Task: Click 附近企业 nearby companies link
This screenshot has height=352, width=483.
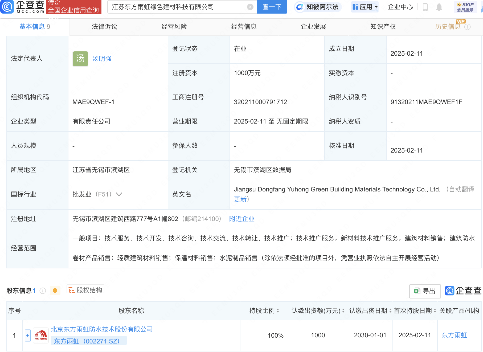Action: point(242,219)
